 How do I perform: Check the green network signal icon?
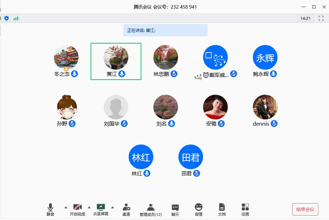click(16, 18)
